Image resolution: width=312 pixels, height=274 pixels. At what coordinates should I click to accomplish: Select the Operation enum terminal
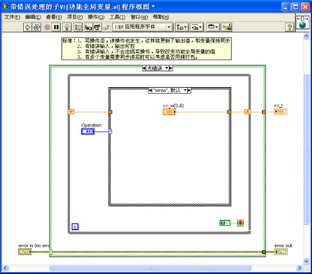tap(88, 132)
